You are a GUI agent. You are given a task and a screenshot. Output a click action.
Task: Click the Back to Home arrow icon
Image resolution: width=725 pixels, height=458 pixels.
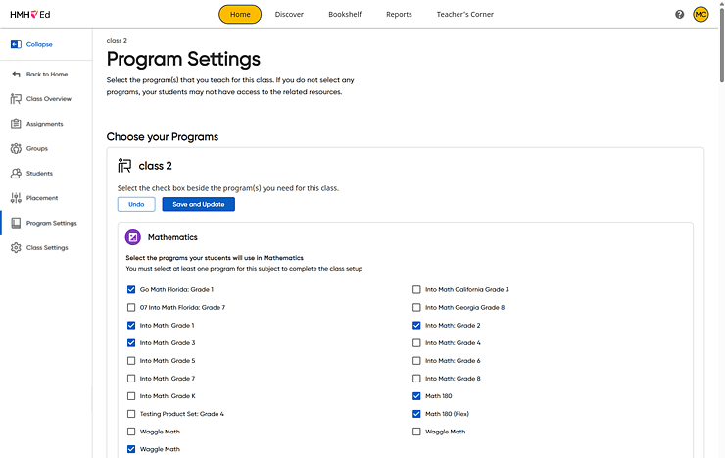pyautogui.click(x=16, y=74)
